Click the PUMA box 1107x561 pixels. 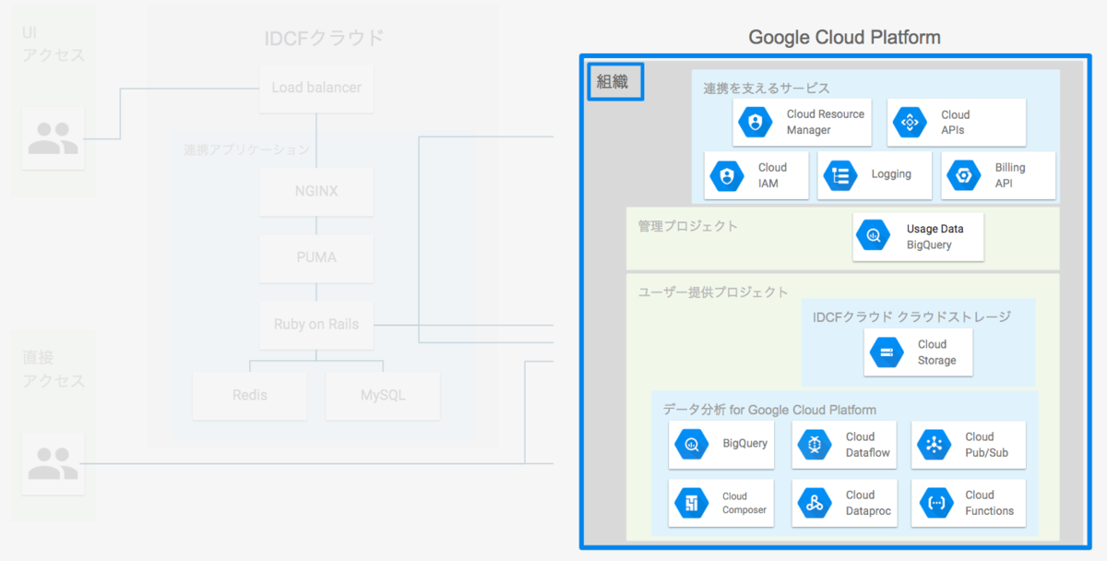point(316,257)
